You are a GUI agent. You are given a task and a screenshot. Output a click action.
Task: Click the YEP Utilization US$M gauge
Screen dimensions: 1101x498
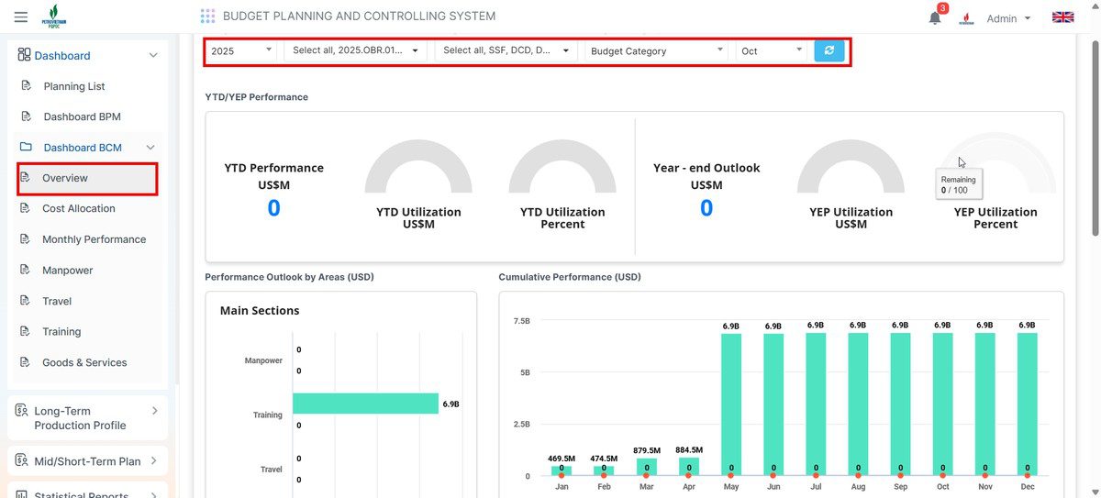851,166
